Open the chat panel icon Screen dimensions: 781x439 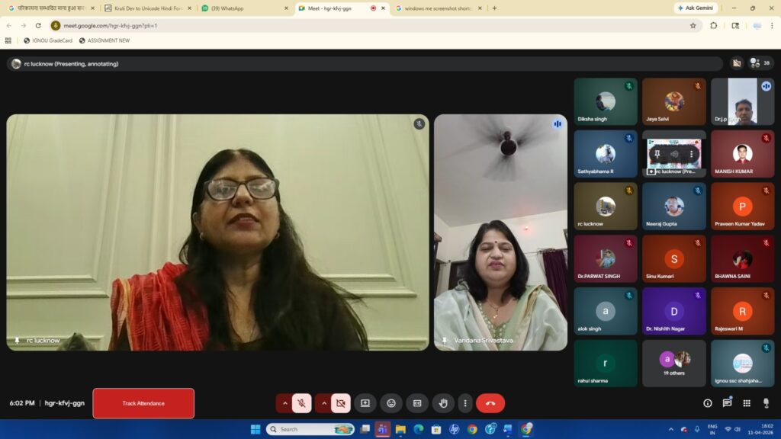tap(727, 403)
